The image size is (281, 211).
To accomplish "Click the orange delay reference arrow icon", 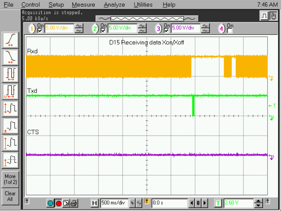I will pyautogui.click(x=146, y=201).
